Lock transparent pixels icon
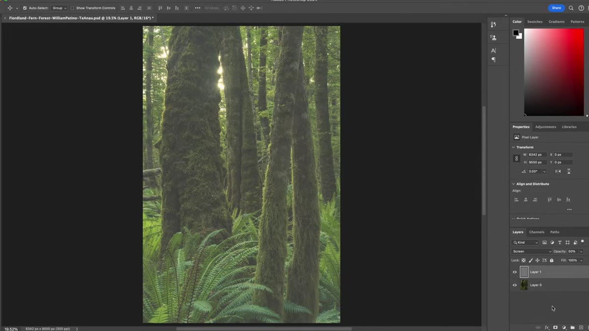This screenshot has height=331, width=589. 524,260
